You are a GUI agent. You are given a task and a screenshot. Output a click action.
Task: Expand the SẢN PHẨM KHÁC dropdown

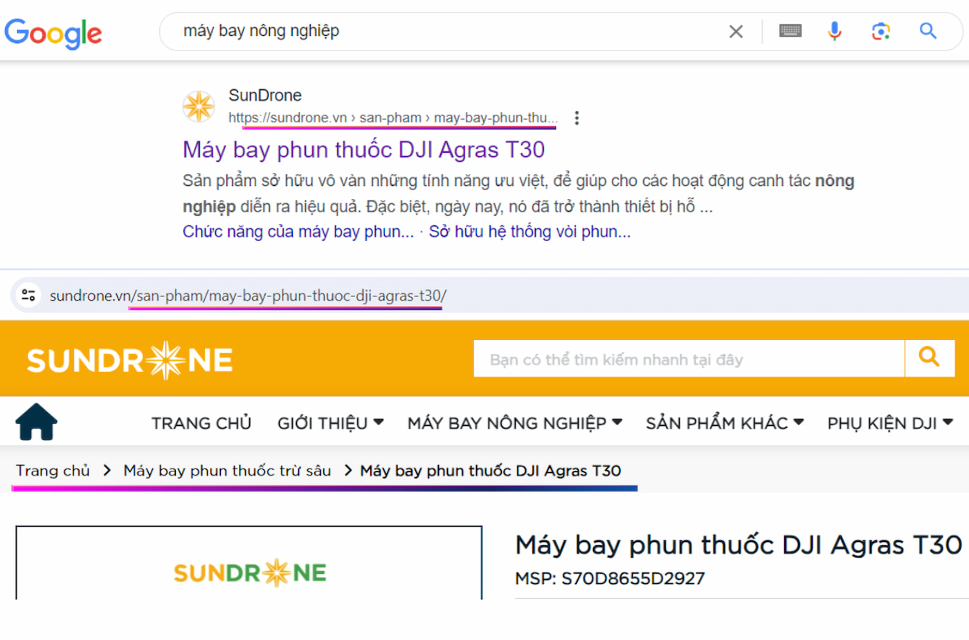click(x=724, y=423)
